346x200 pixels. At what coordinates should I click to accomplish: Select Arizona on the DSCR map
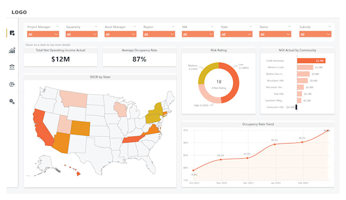point(62,142)
